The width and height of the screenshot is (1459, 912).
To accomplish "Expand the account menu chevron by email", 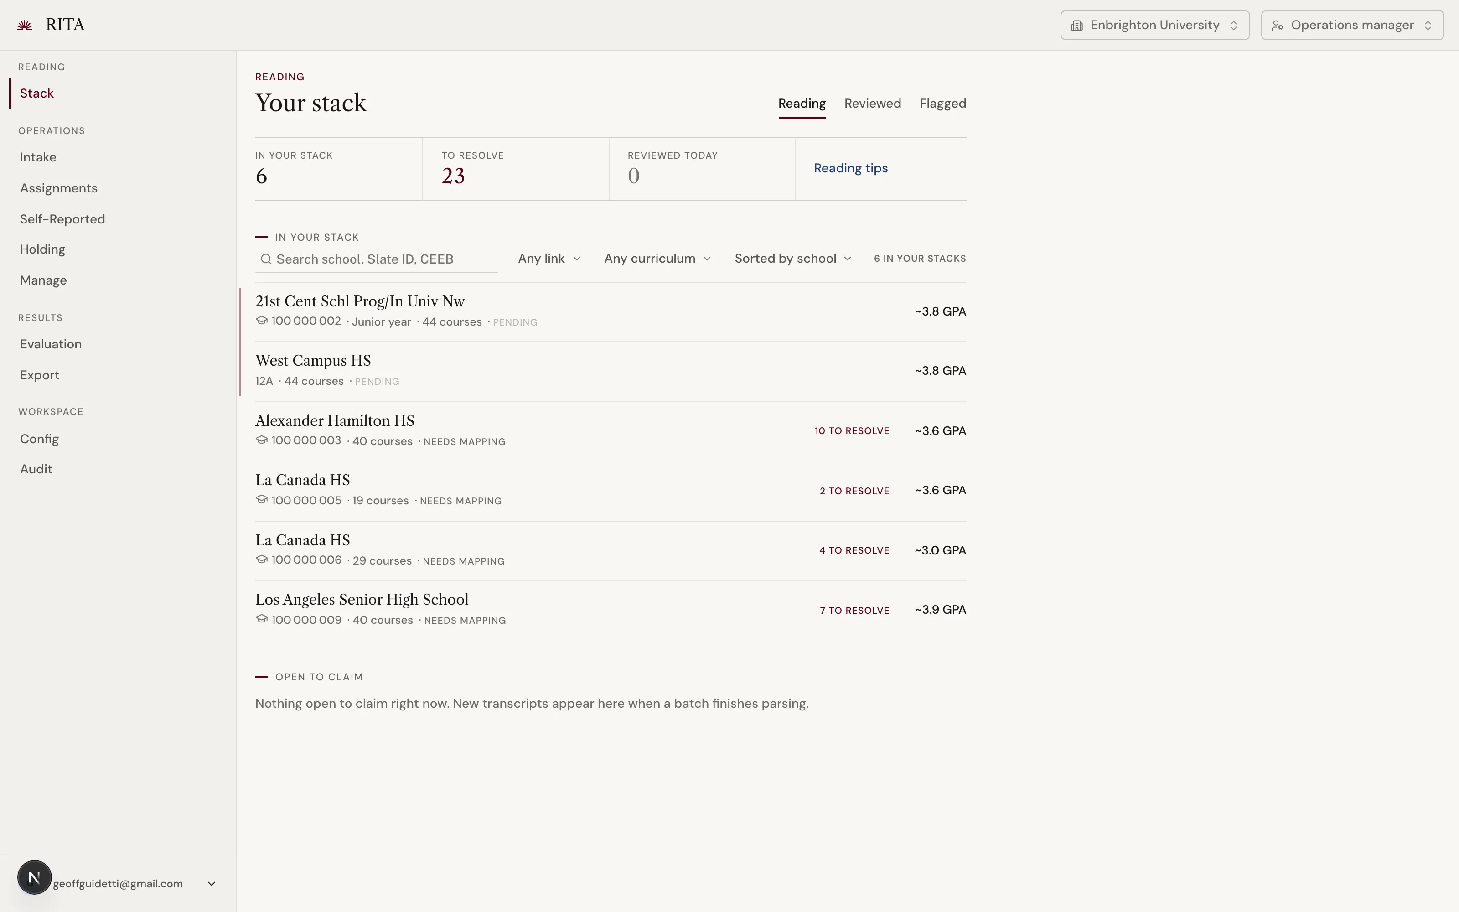I will (212, 884).
